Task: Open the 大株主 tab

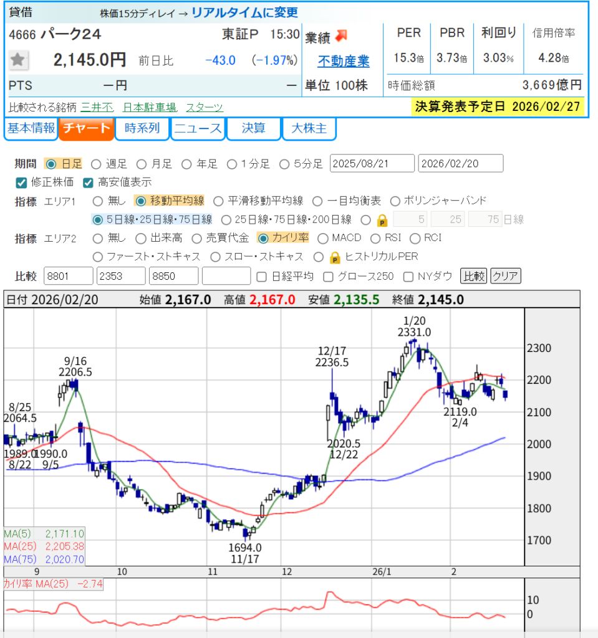Action: (309, 129)
